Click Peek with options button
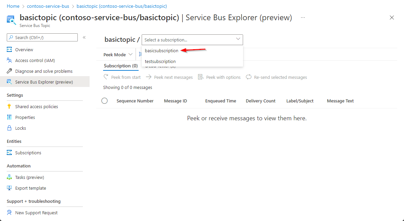The height and width of the screenshot is (221, 404). [x=219, y=77]
